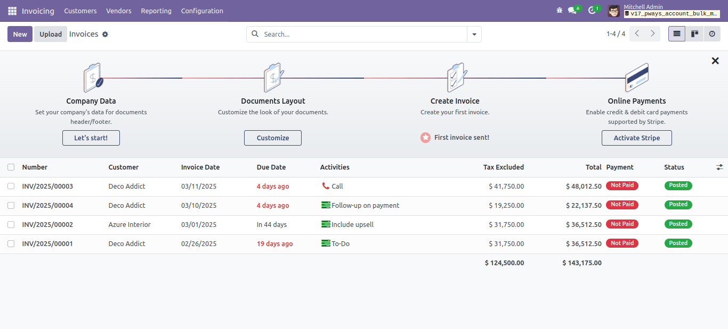Viewport: 728px width, 329px height.
Task: Click Posted badge for INV/2025/00002
Action: 678,224
